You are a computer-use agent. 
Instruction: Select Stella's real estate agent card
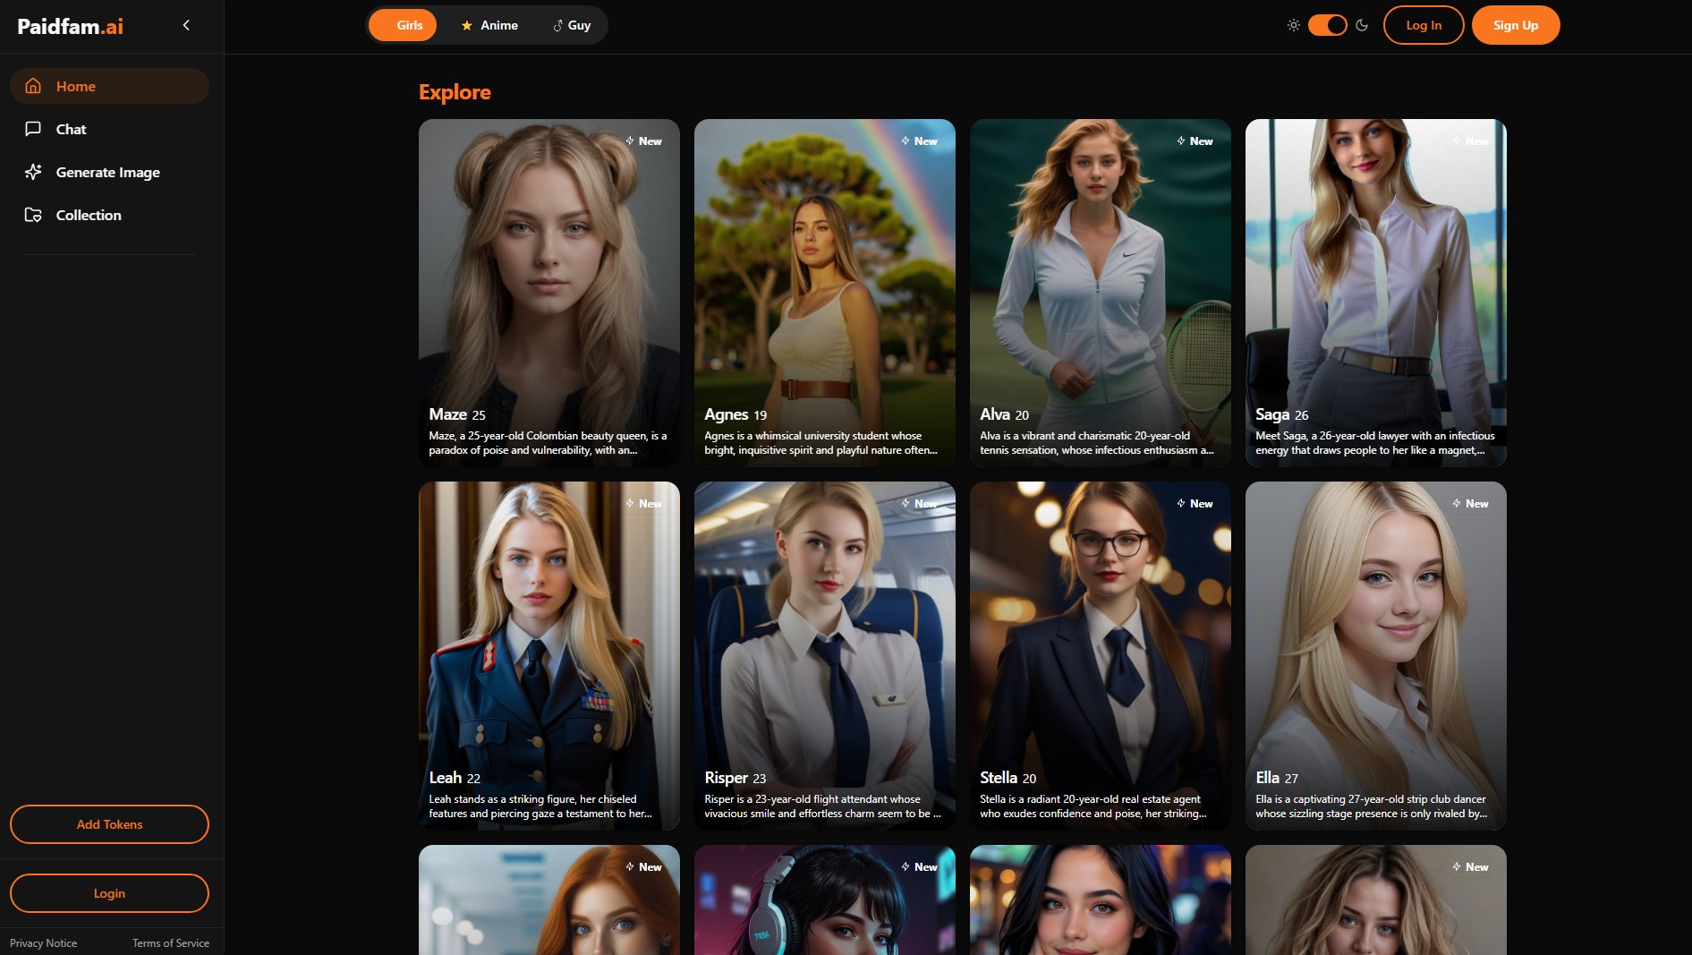[1100, 655]
